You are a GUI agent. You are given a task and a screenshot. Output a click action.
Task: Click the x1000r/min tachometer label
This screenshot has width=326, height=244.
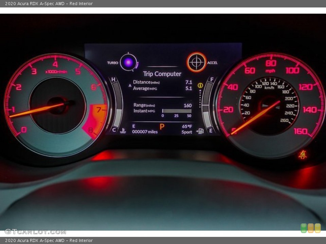click(x=56, y=72)
